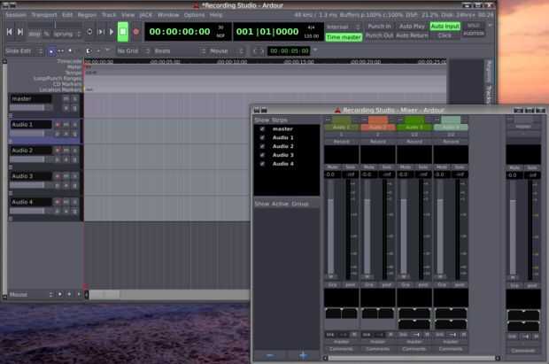The image size is (549, 364).
Task: Toggle the Auto Return button
Action: point(412,35)
